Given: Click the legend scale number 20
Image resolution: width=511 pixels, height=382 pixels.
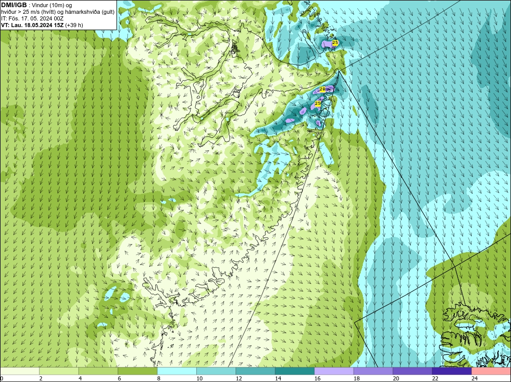Looking at the screenshot, I should point(396,378).
